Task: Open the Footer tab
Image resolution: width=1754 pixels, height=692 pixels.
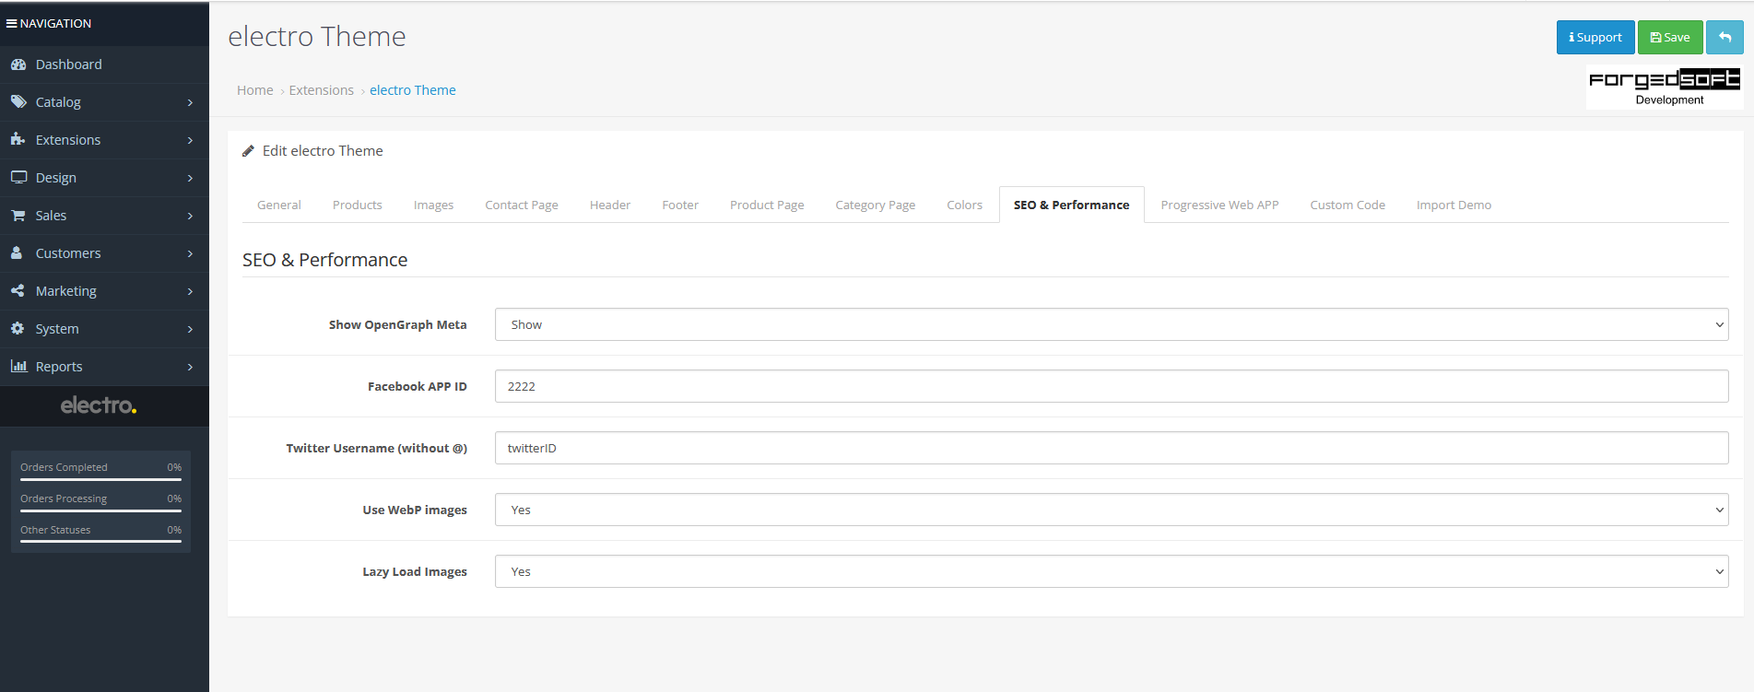Action: (680, 205)
